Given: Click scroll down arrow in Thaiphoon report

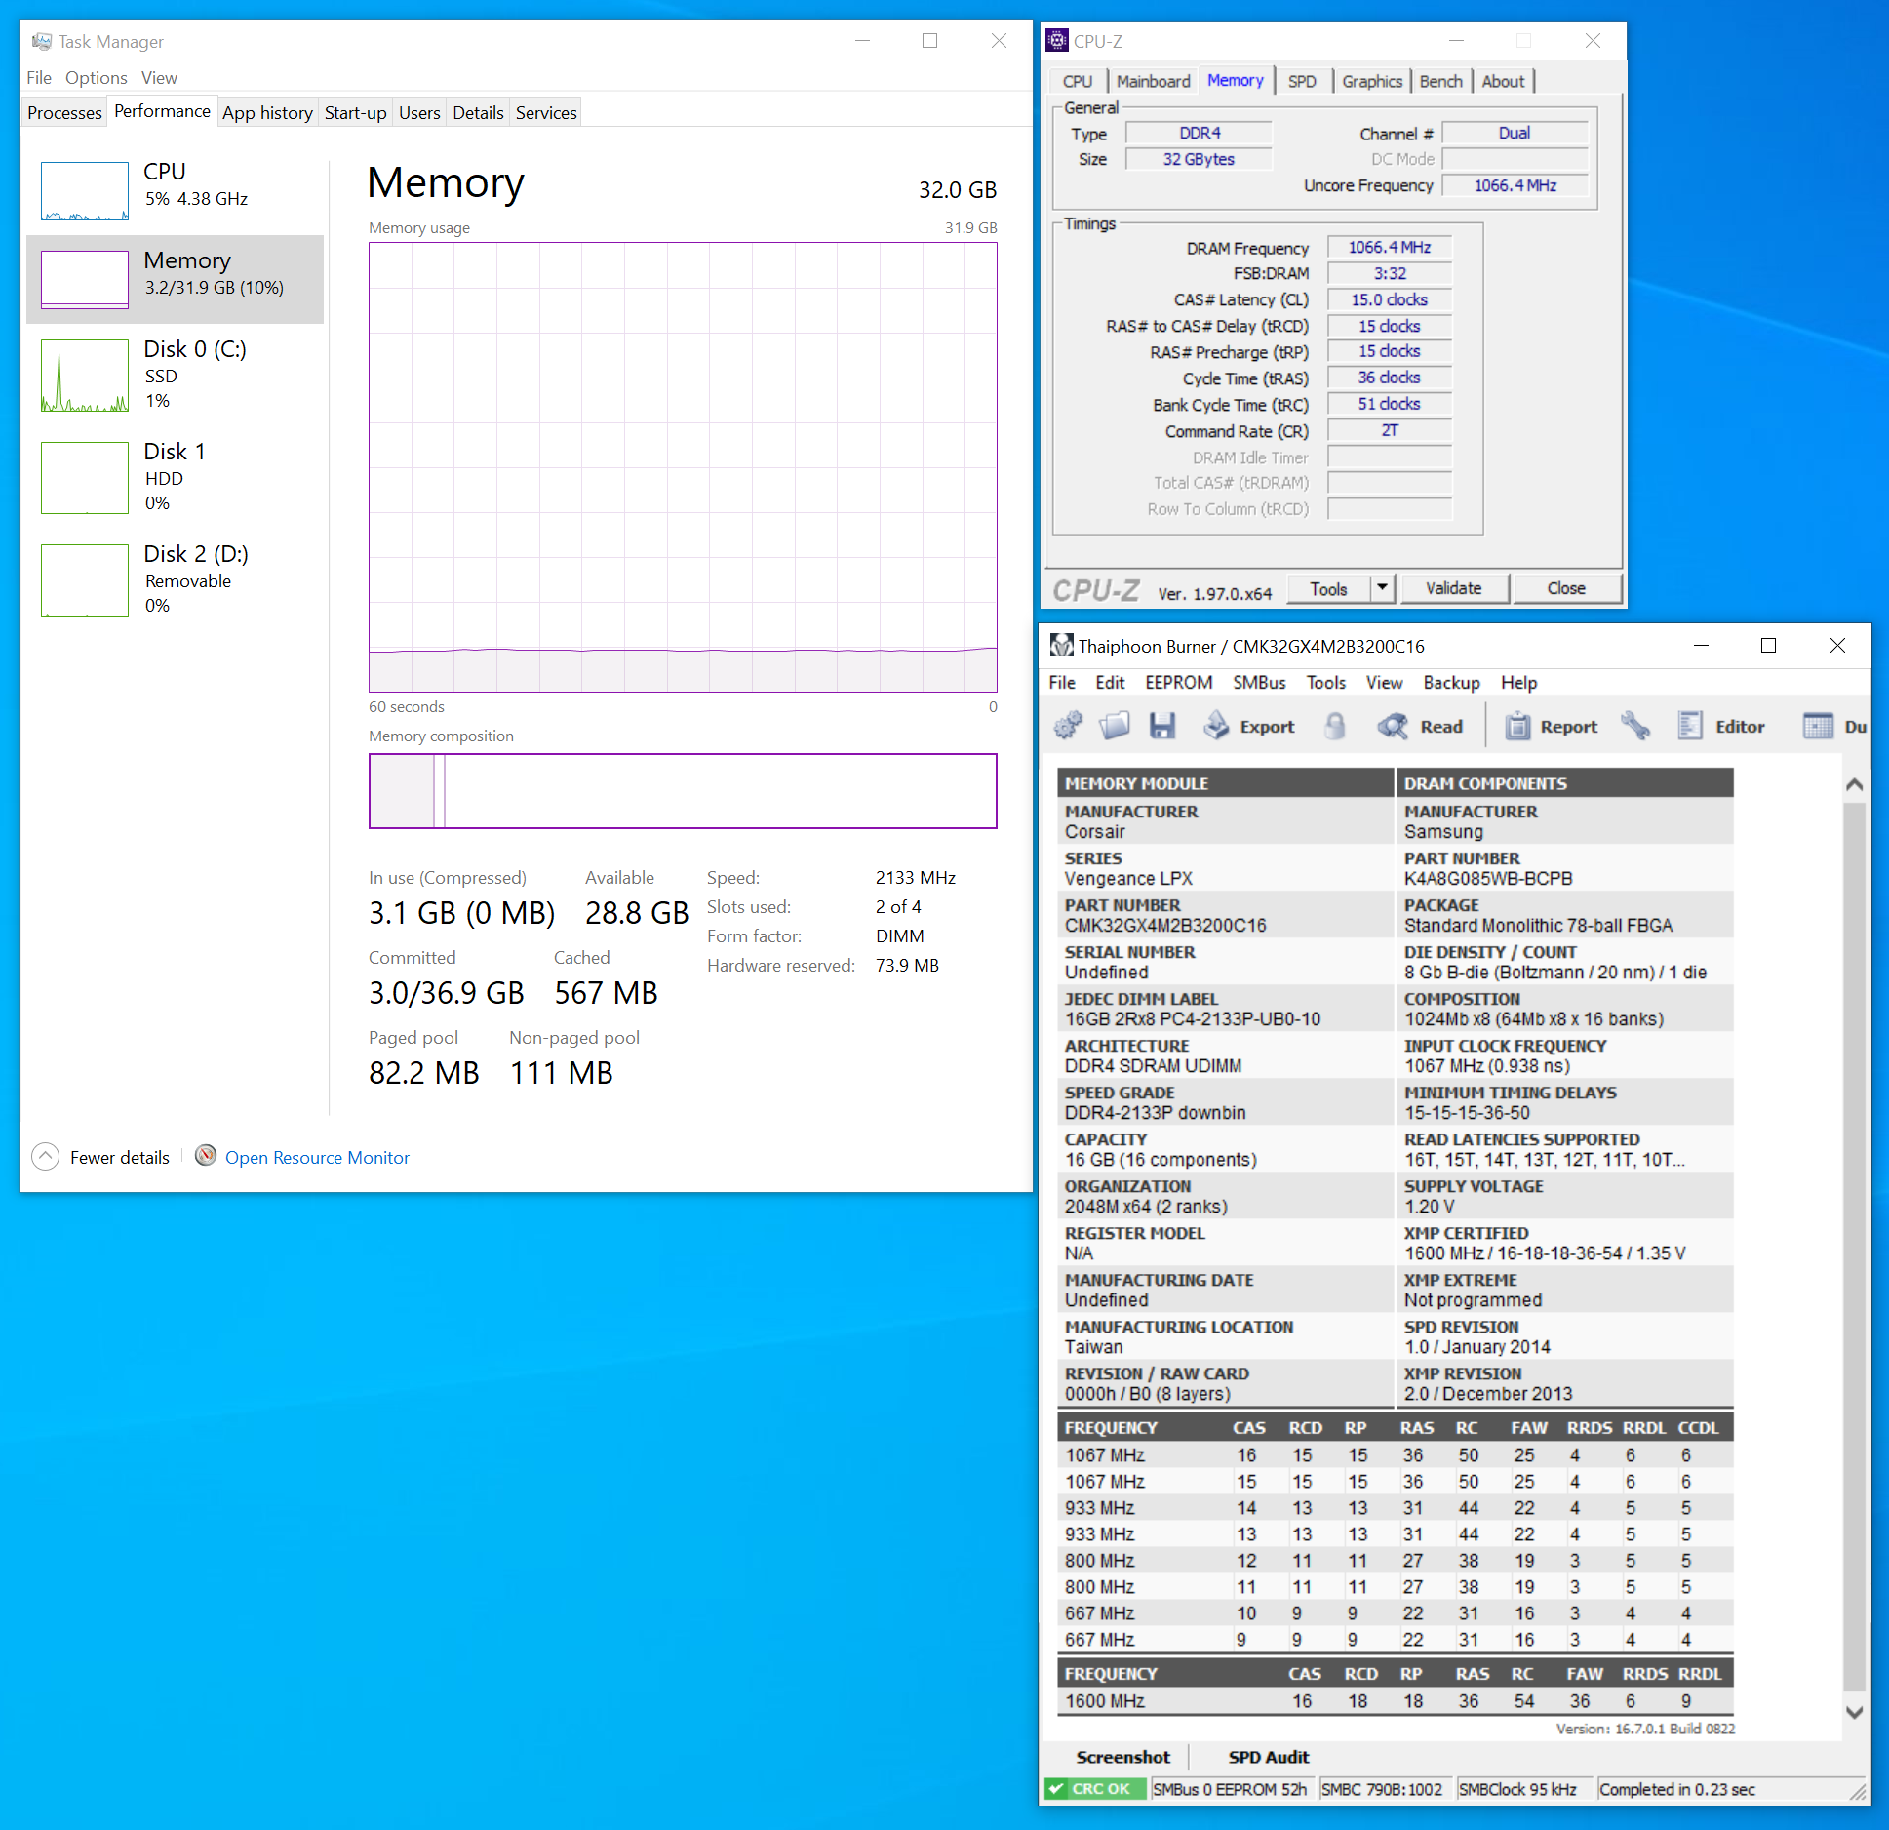Looking at the screenshot, I should pos(1854,1712).
